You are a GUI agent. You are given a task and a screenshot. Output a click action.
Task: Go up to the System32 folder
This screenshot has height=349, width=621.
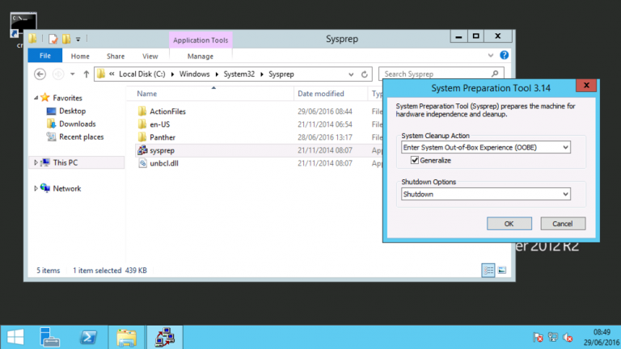(x=86, y=74)
